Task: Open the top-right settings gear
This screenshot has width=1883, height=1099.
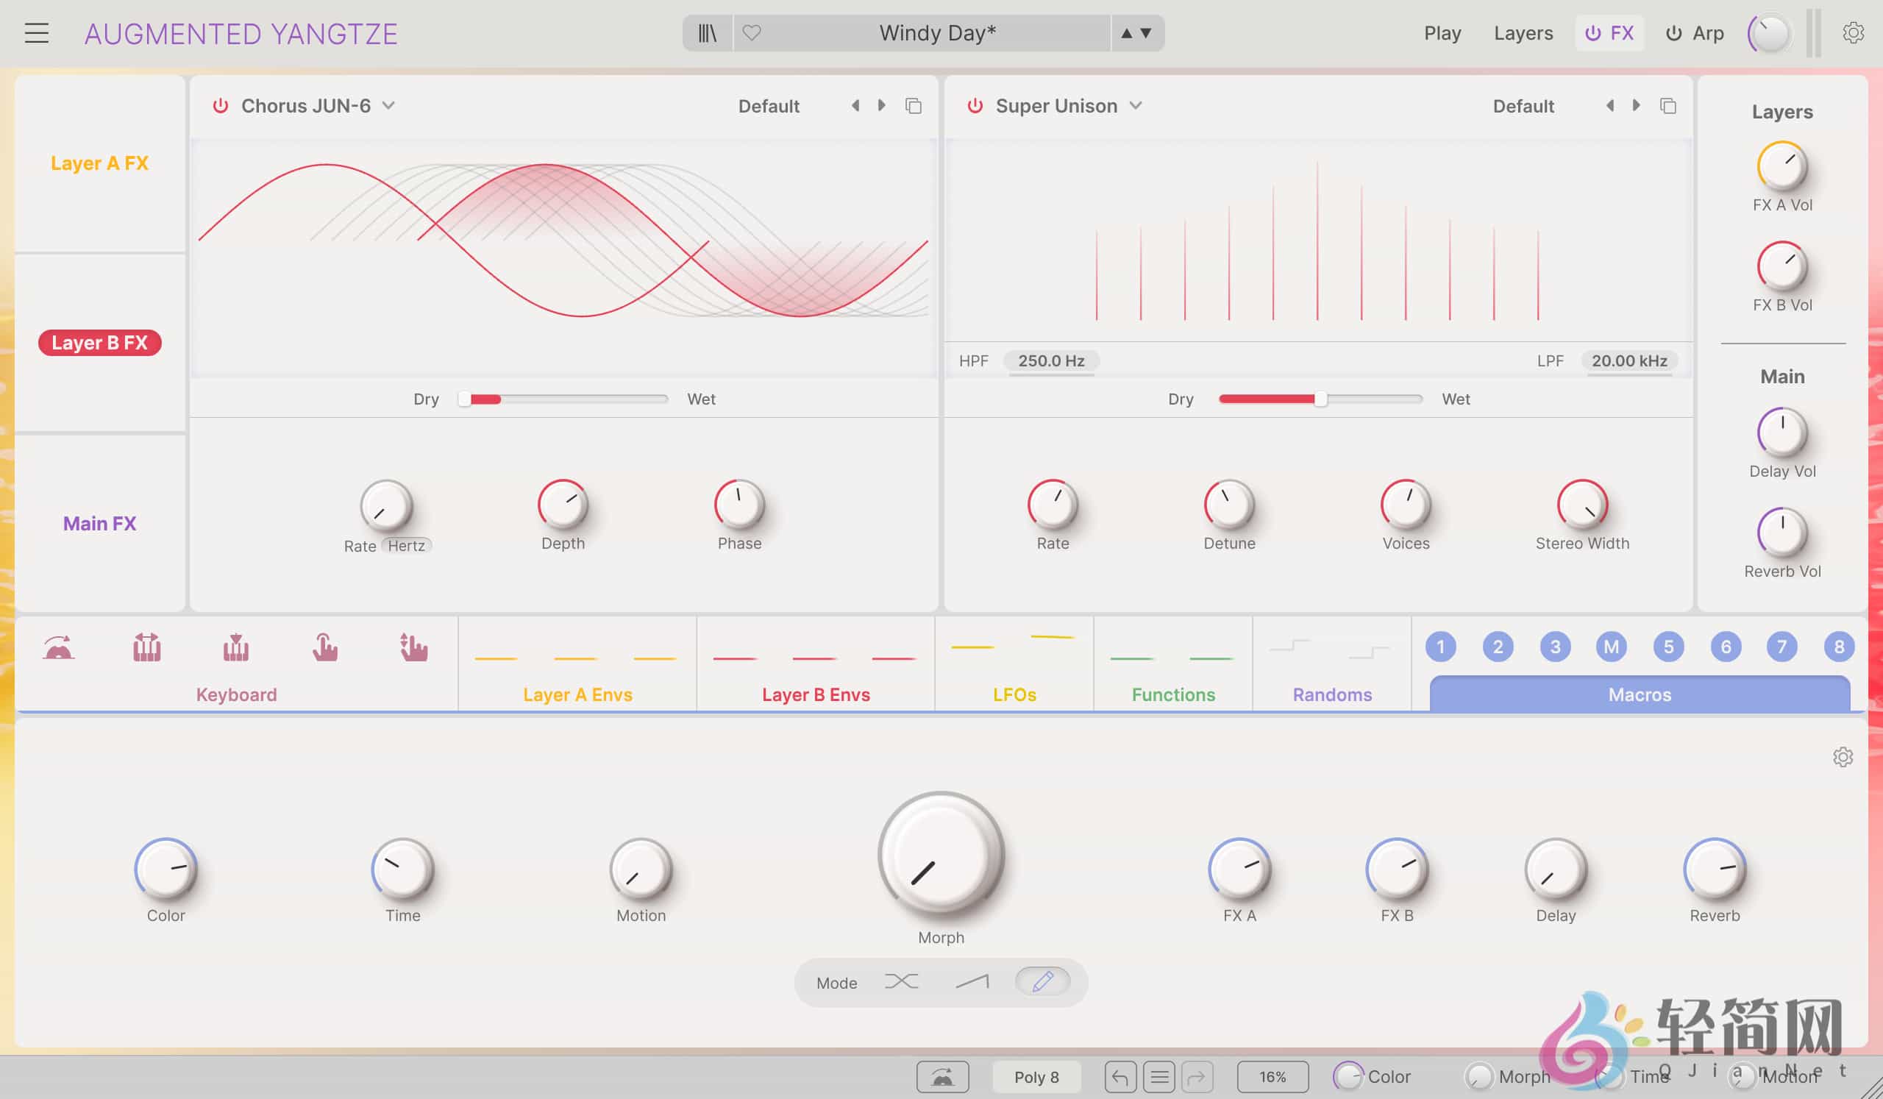Action: (x=1852, y=33)
